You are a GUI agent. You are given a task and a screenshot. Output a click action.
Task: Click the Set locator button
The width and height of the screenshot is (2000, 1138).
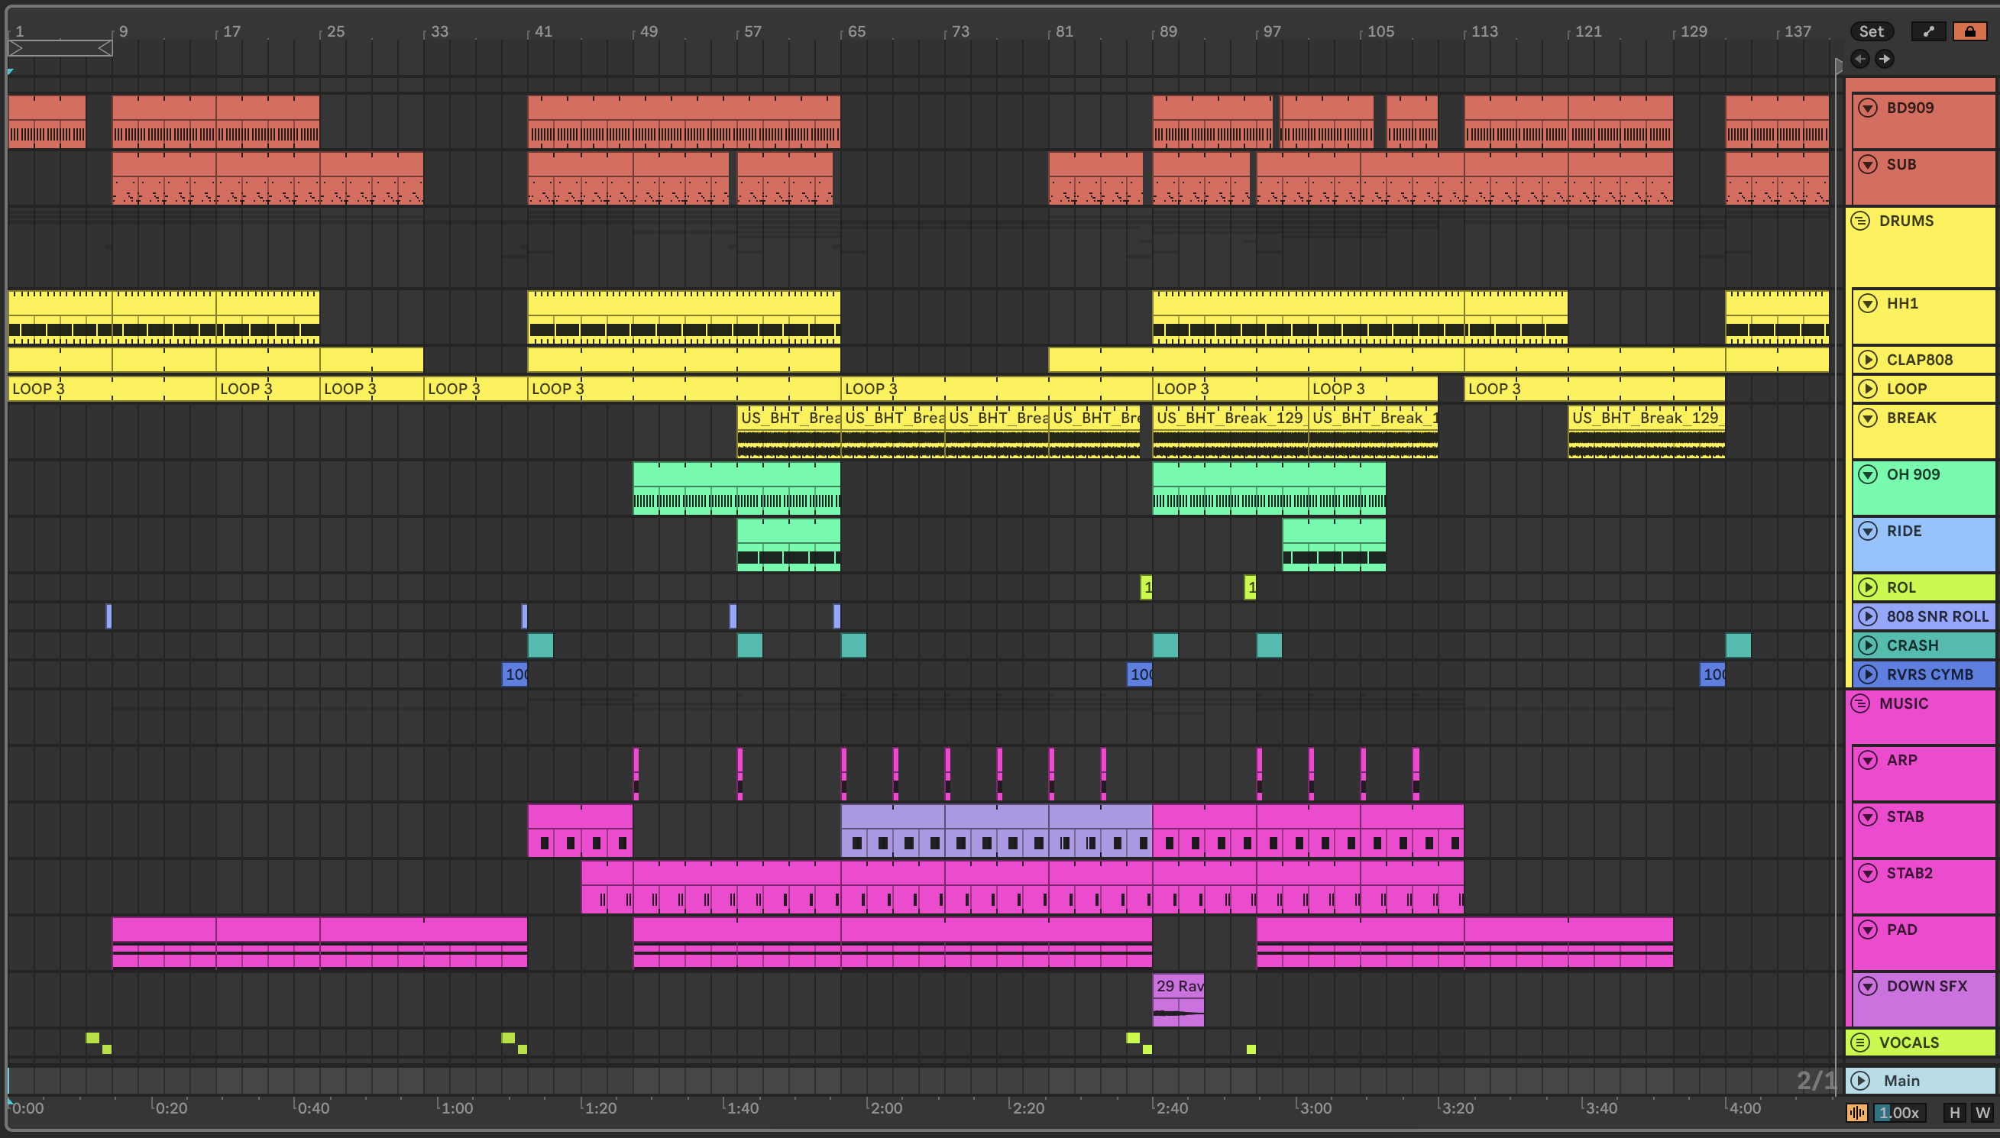pos(1870,31)
